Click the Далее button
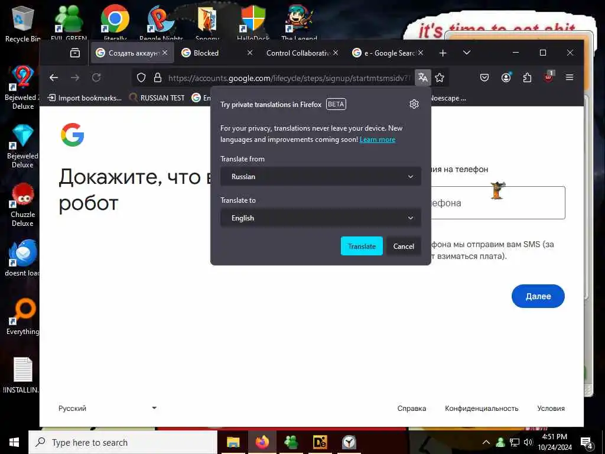605x454 pixels. [x=538, y=296]
